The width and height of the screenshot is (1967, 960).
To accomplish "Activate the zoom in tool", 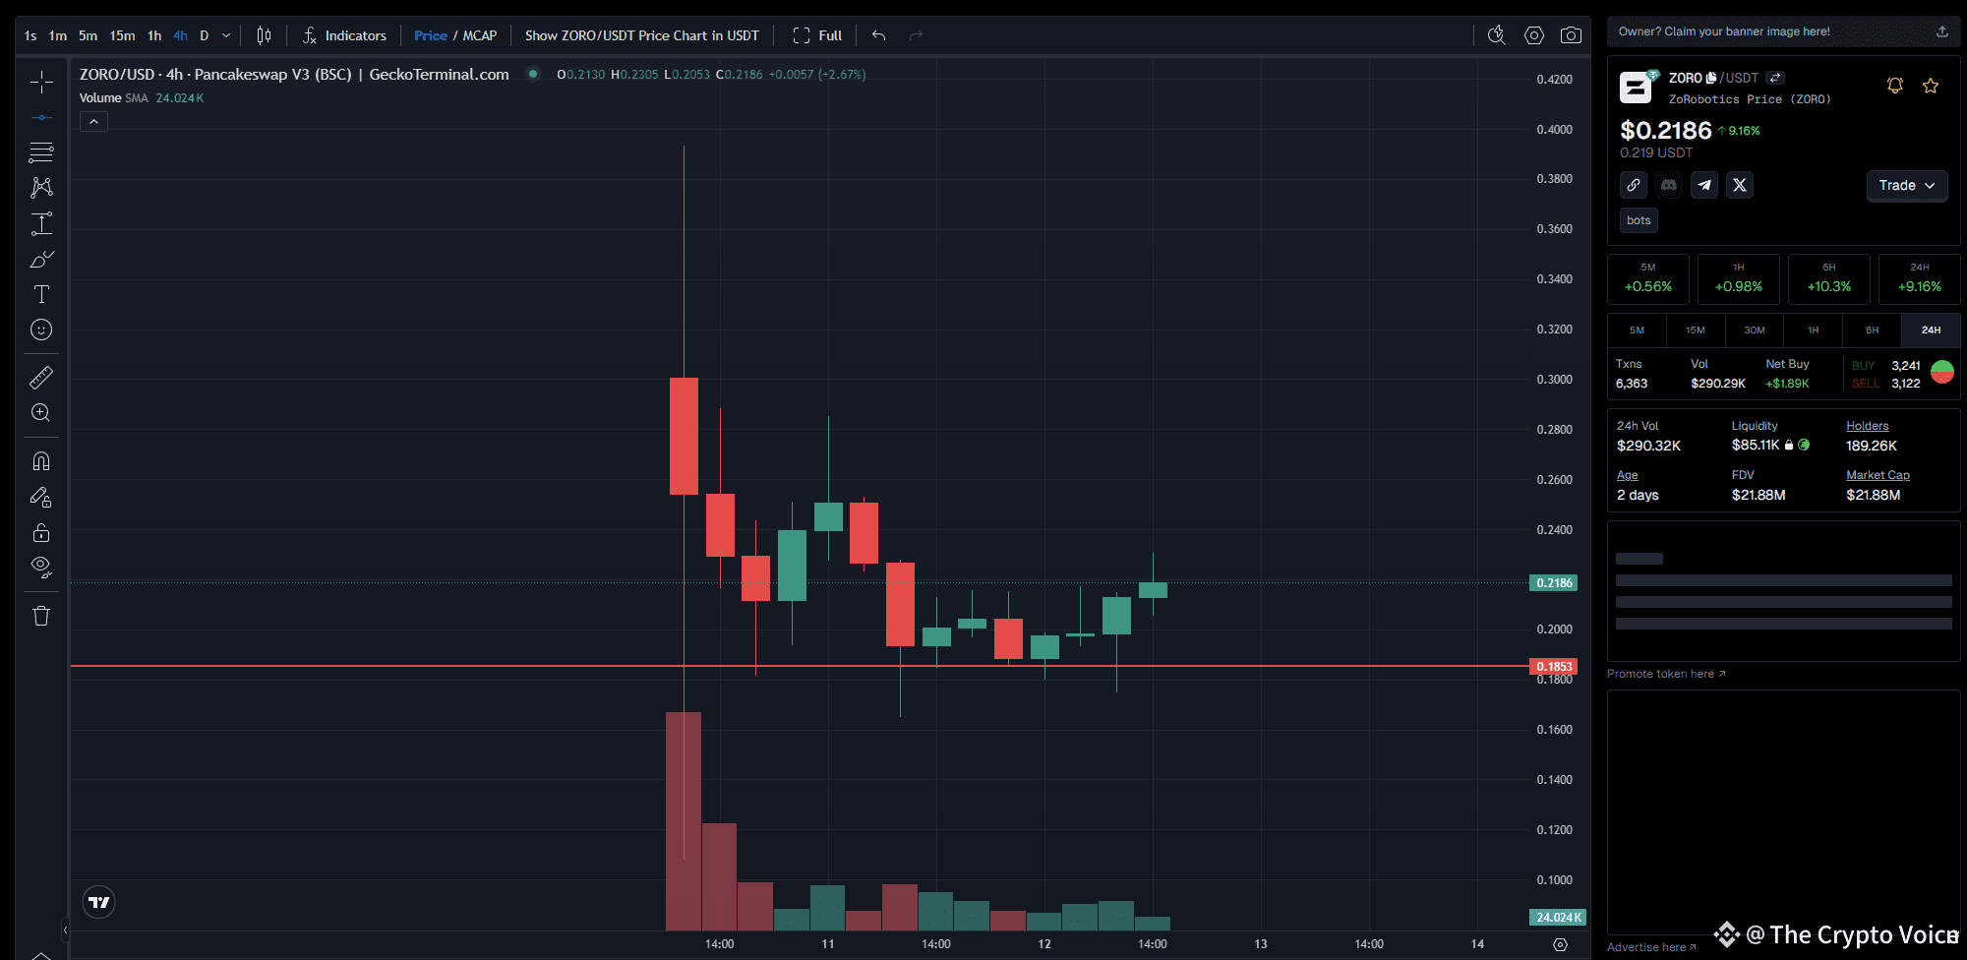I will (x=41, y=413).
